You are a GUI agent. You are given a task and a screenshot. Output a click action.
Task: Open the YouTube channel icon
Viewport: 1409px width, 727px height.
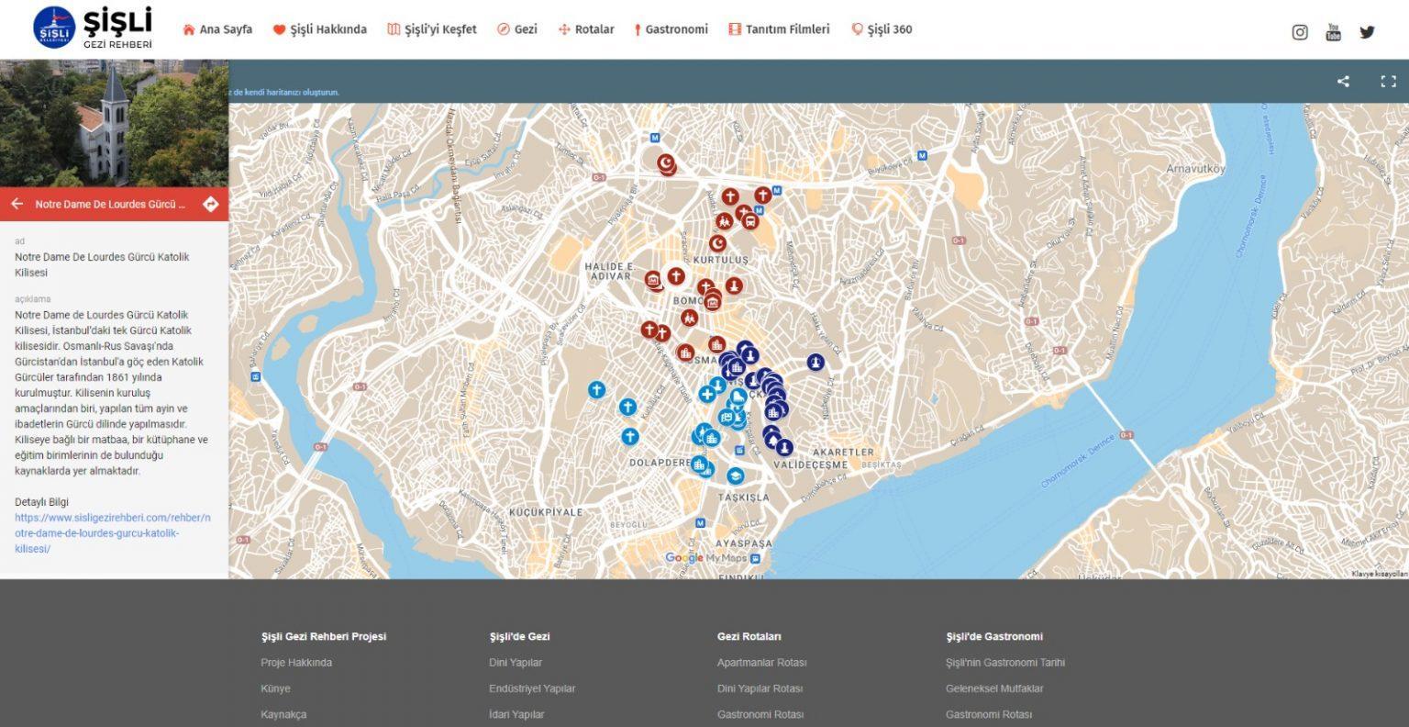1333,32
